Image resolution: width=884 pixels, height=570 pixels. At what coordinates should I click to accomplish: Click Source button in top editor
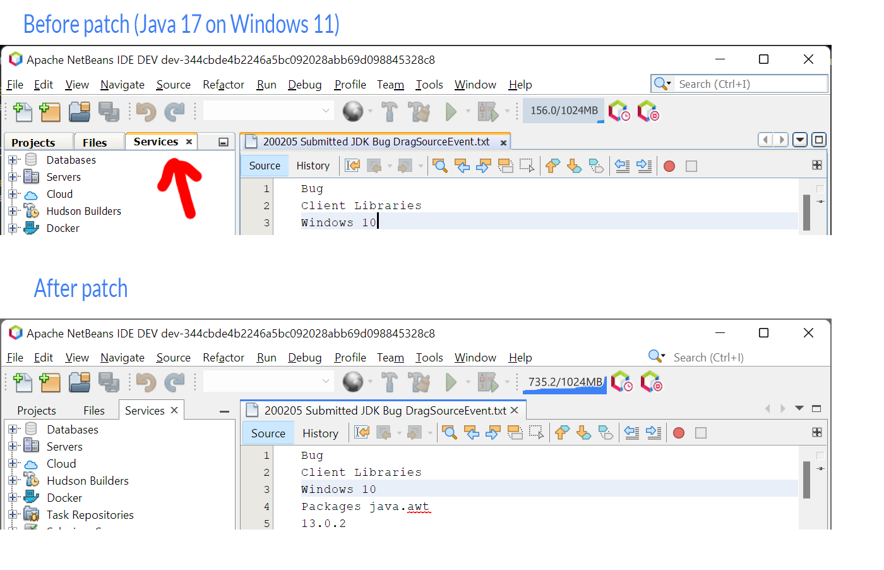pos(265,166)
